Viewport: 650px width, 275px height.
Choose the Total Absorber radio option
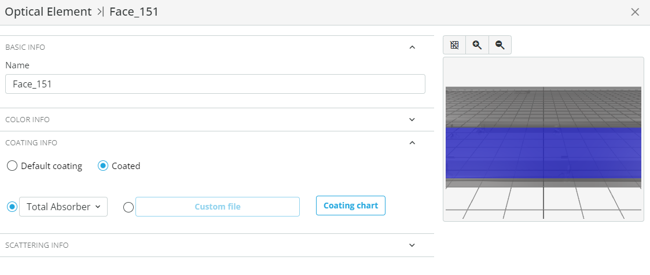click(x=12, y=207)
